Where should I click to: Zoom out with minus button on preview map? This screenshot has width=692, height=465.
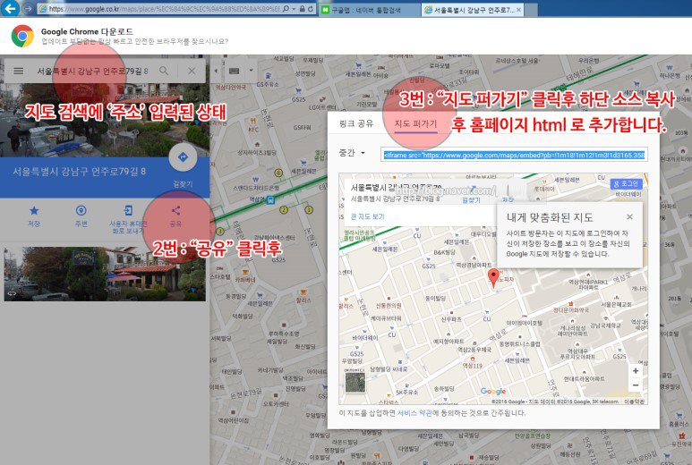pos(636,385)
